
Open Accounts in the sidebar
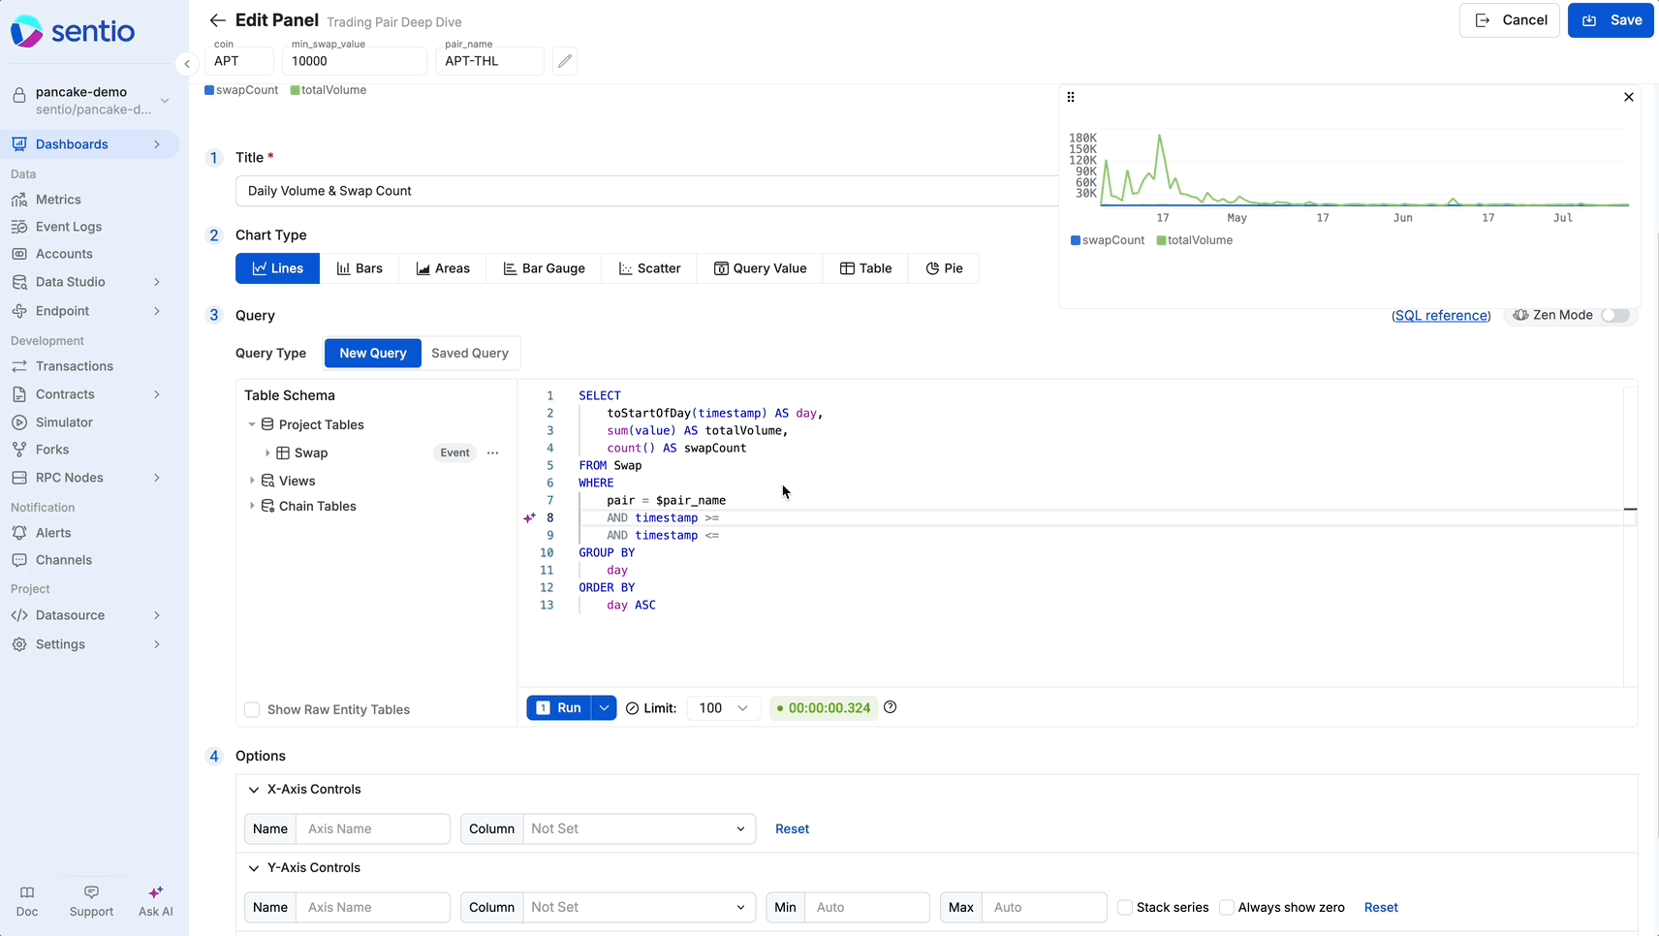tap(64, 254)
